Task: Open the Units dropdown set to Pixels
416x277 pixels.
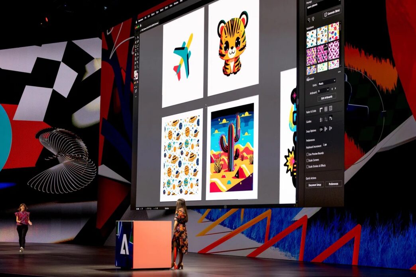Action: click(327, 81)
